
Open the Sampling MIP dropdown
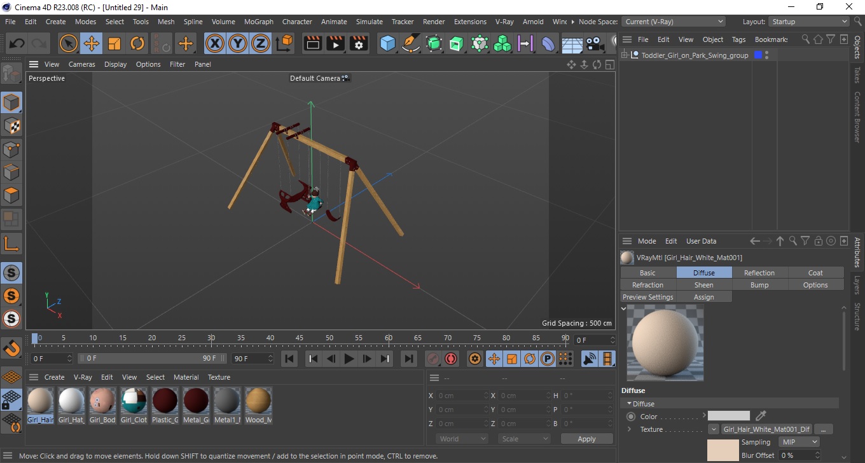[799, 442]
